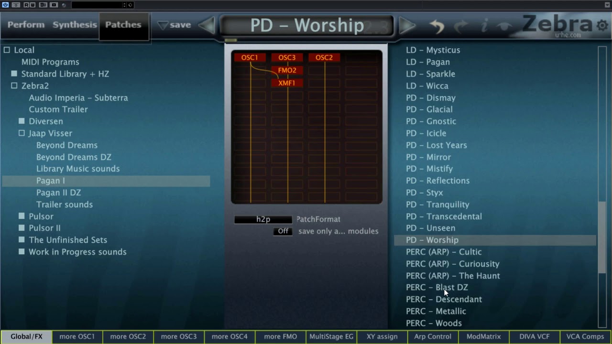Open the more OSC1 bottom tab
The height and width of the screenshot is (344, 612).
[77, 336]
